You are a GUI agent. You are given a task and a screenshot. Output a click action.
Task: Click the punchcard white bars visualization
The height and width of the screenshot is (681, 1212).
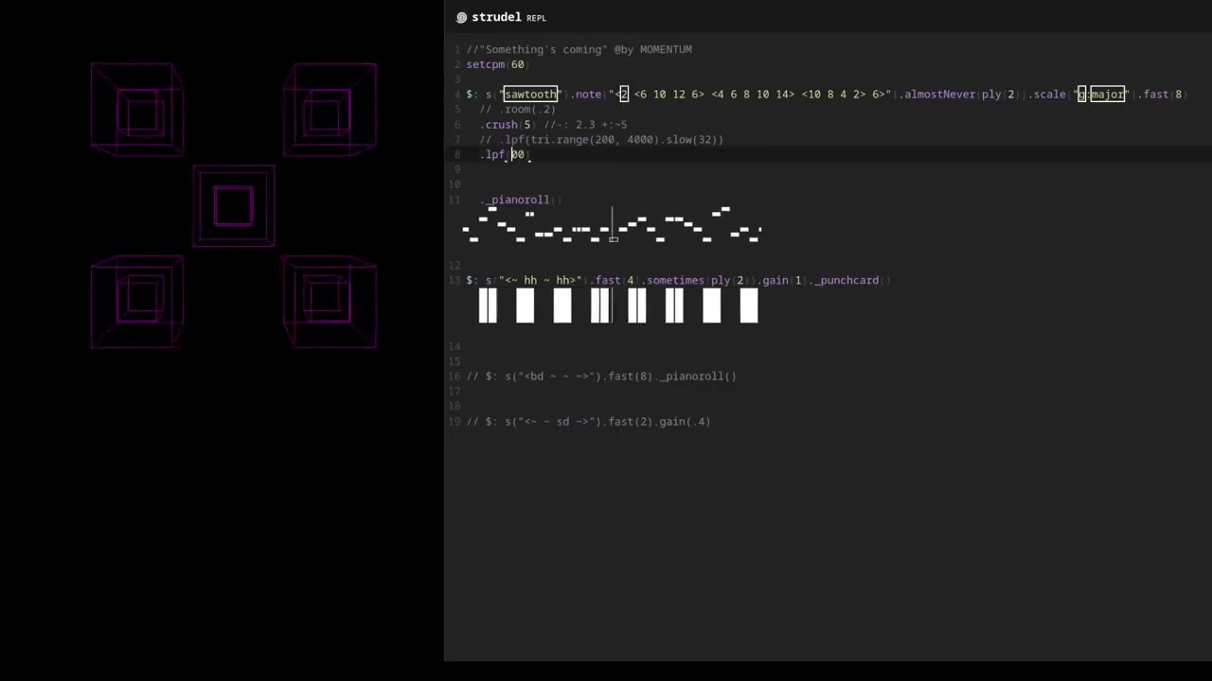[x=618, y=306]
